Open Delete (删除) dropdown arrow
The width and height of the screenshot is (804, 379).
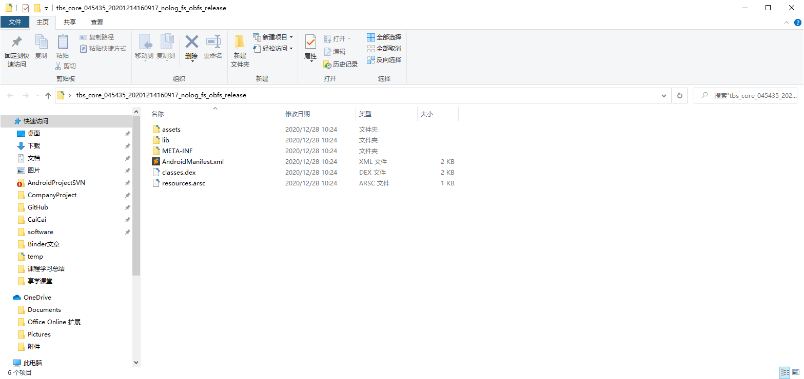pyautogui.click(x=192, y=61)
